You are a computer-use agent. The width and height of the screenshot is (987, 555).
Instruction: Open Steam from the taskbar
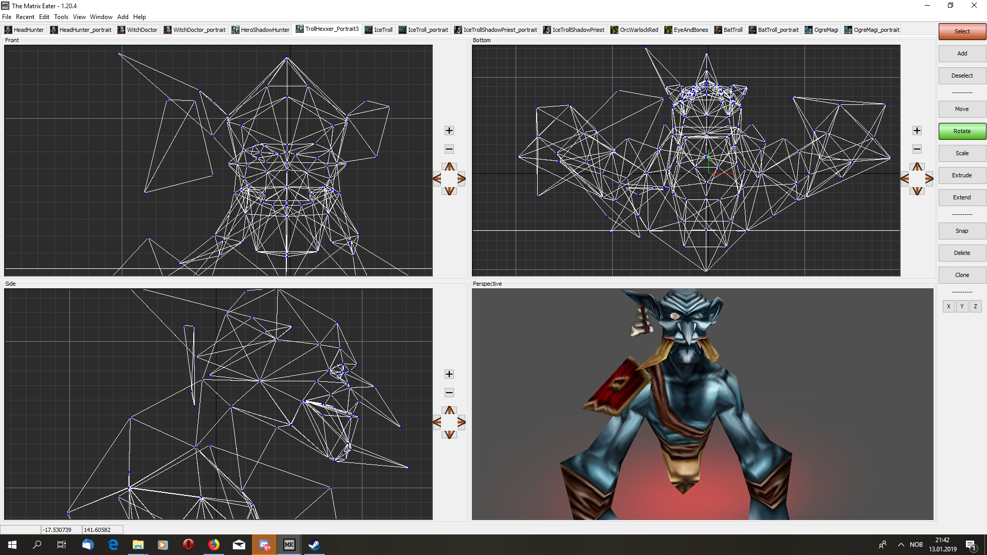point(314,545)
